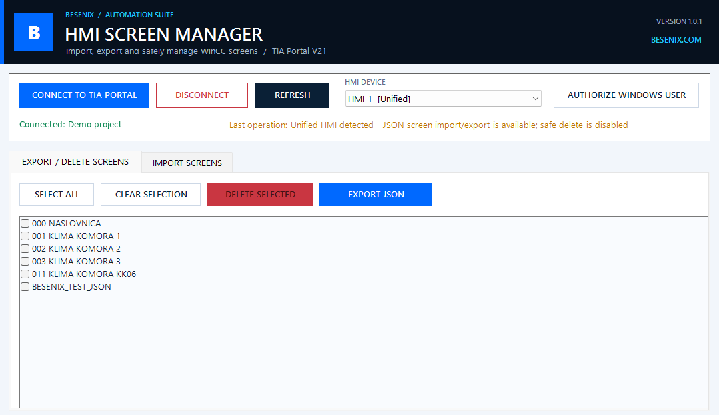
Task: Click the 'TIA Portal V21' subtitle text
Action: click(299, 51)
